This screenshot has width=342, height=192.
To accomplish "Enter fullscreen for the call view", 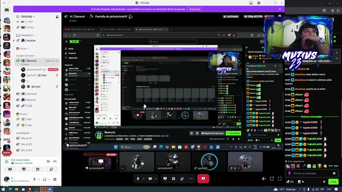I will (280, 179).
